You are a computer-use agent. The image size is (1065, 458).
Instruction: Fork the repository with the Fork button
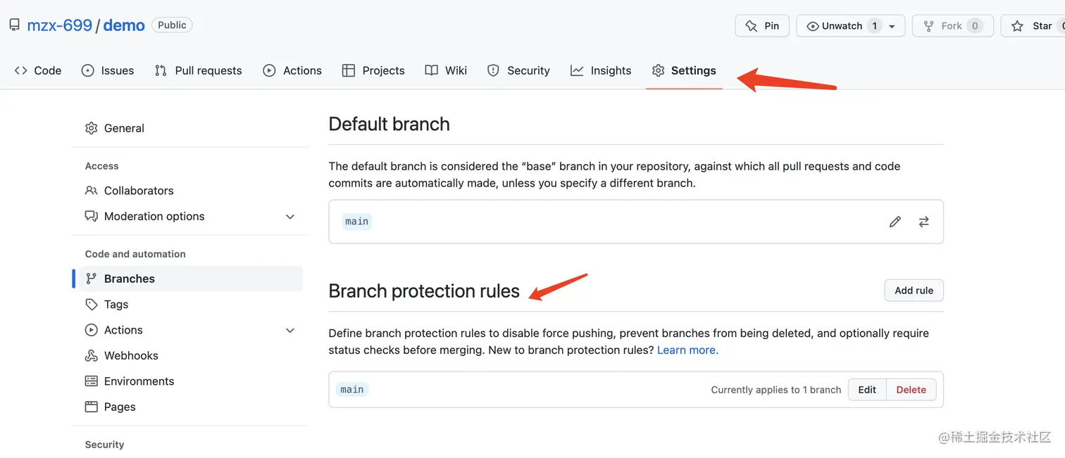(952, 25)
